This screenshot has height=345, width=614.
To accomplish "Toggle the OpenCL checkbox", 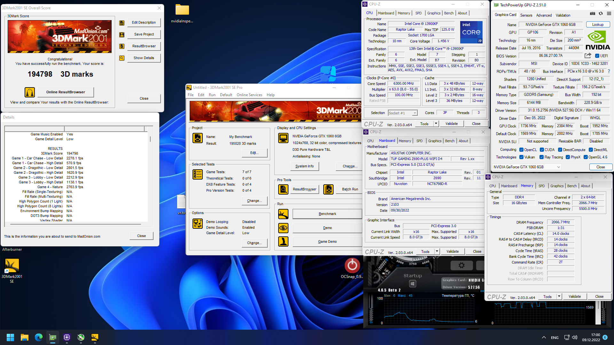I will pyautogui.click(x=521, y=150).
